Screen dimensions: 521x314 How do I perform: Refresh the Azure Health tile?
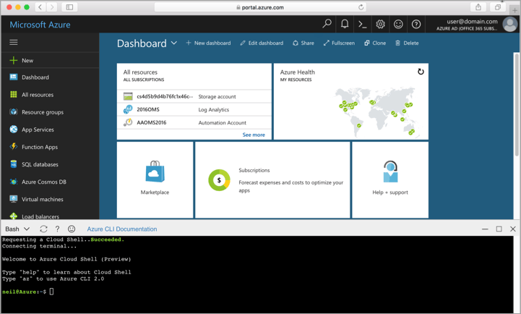[421, 72]
